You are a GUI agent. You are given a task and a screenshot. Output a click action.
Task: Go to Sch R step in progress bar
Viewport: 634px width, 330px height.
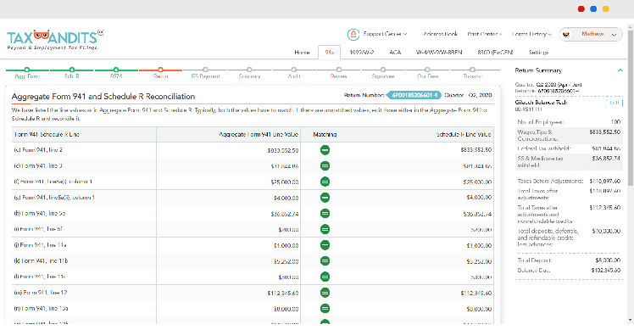pyautogui.click(x=72, y=70)
